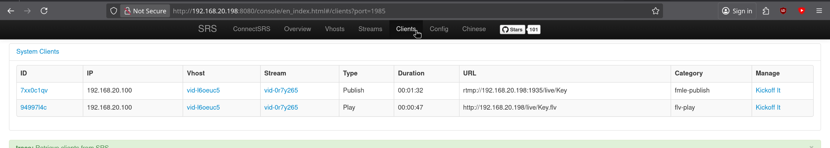This screenshot has width=830, height=148.
Task: Go to the Config tab
Action: click(439, 29)
